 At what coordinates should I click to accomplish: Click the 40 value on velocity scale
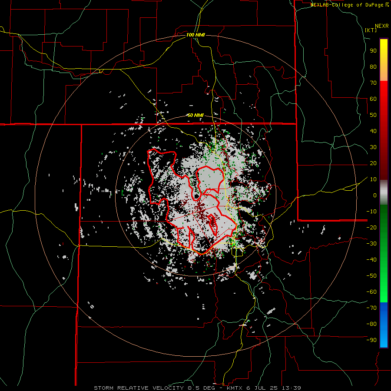coord(373,131)
